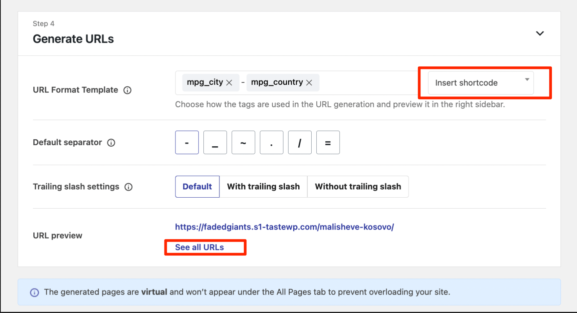Collapse the Generate URLs step section

tap(540, 33)
